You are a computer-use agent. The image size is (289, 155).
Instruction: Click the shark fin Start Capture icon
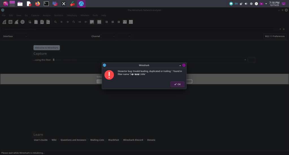(x=4, y=22)
